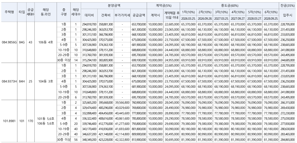Click building cost 421,148,000
297x143 pixels.
[106, 134]
